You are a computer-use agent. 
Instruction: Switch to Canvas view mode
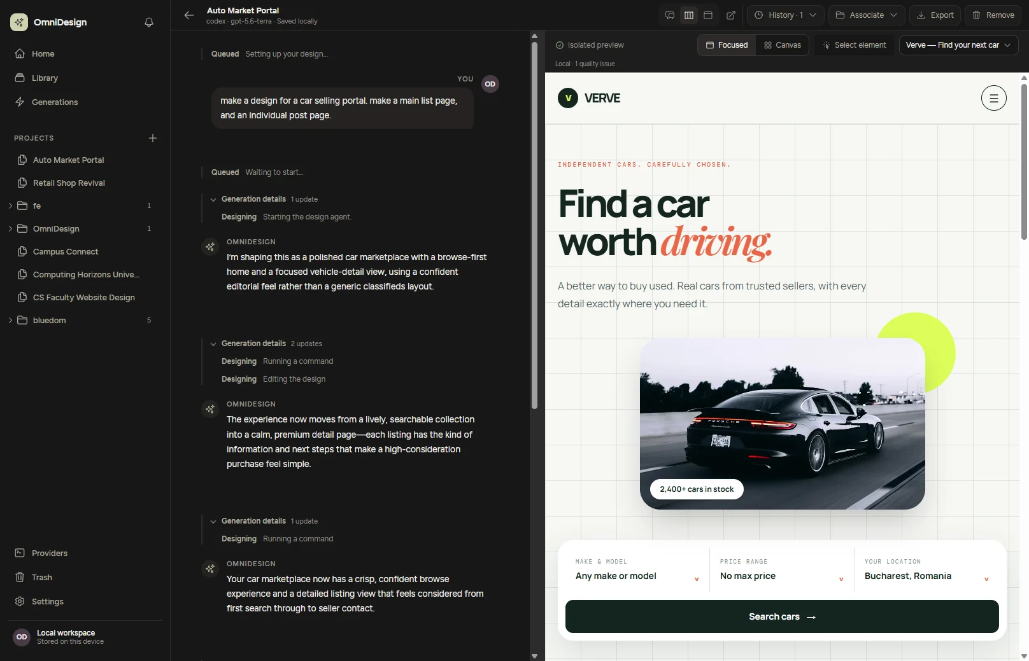click(x=783, y=45)
